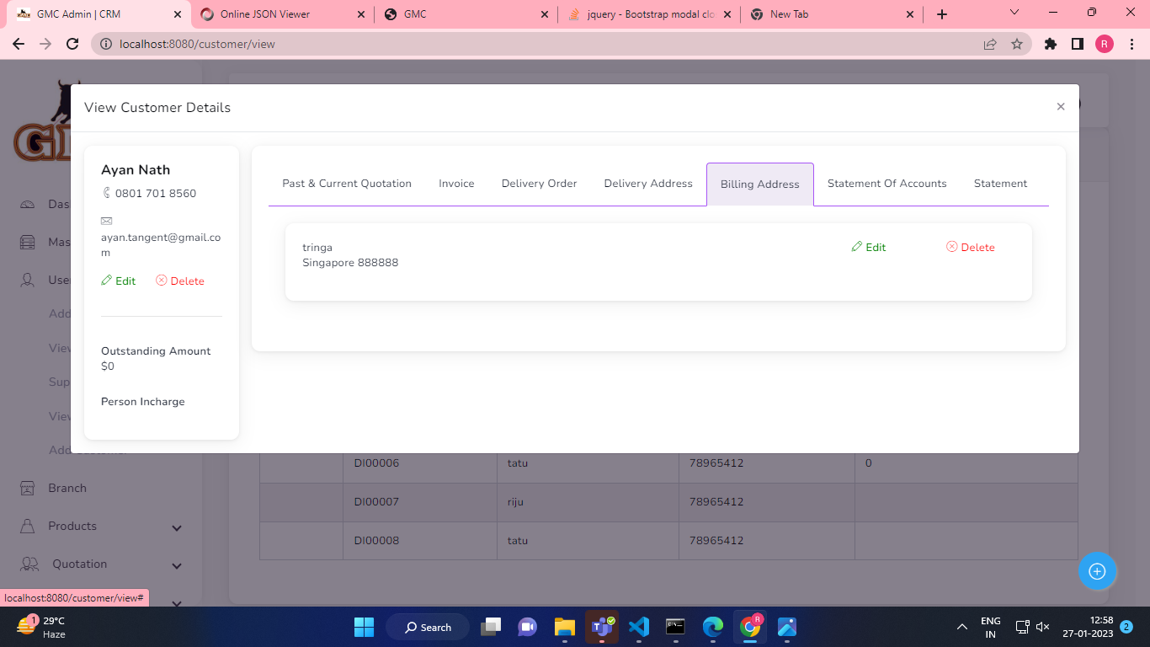Screen dimensions: 1150x647
Task: Delete the tringa billing address
Action: click(x=971, y=248)
